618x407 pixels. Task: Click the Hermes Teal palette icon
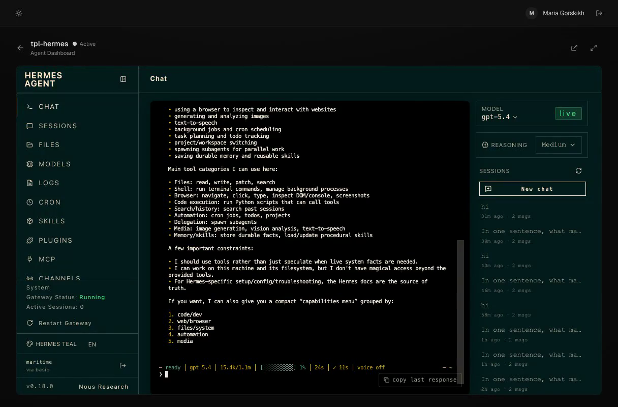(x=29, y=344)
